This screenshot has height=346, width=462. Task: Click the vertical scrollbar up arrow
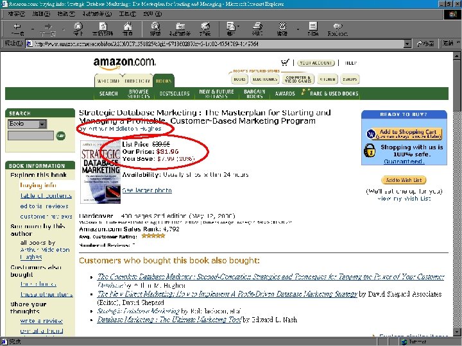[457, 56]
